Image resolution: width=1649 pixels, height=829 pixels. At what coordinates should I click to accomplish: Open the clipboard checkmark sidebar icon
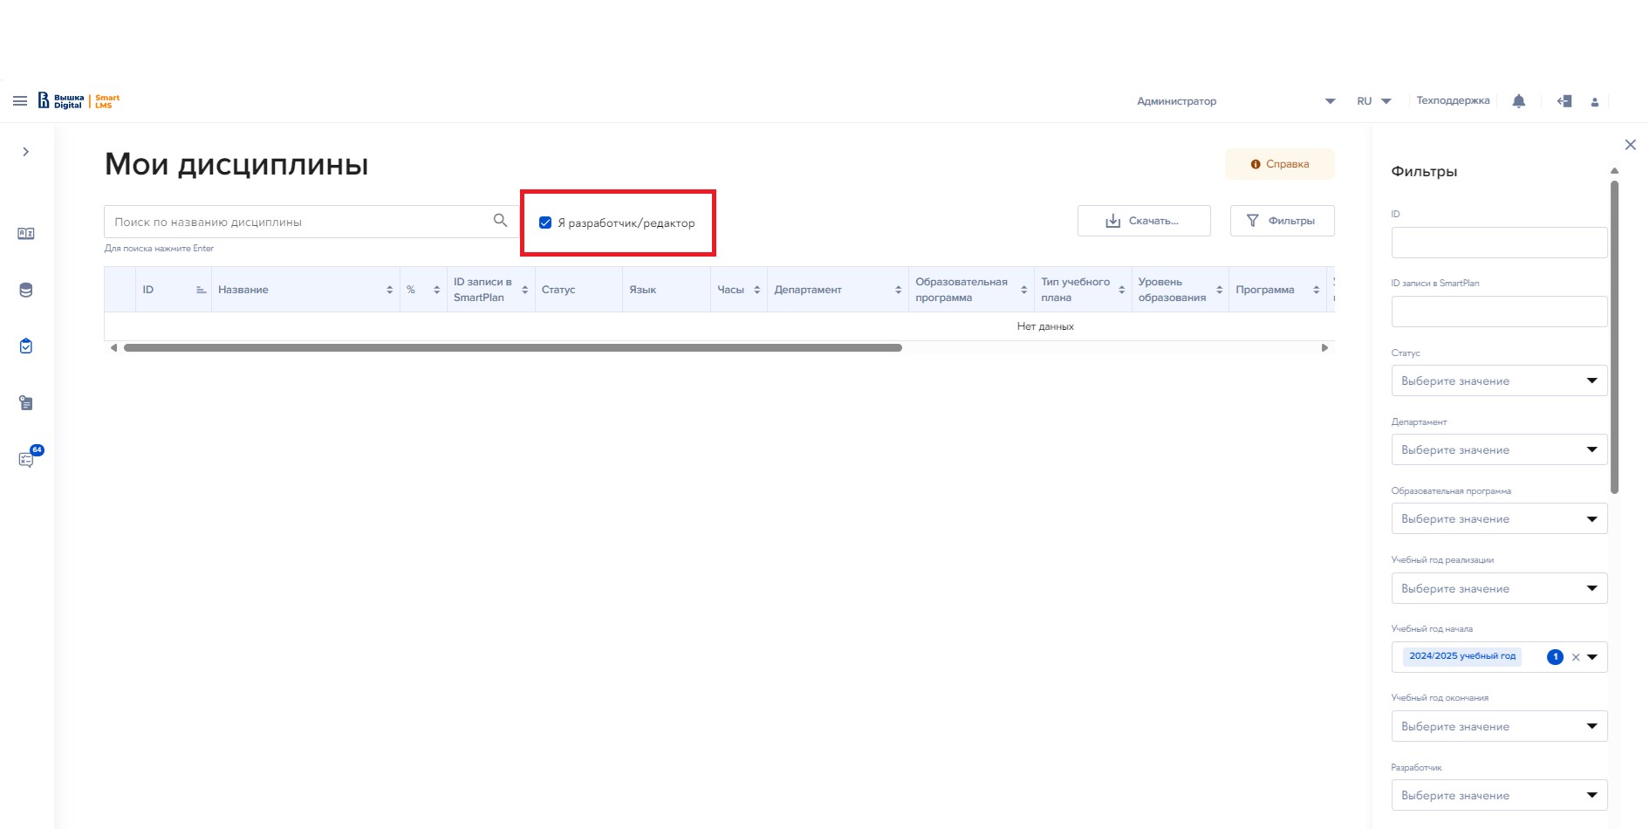coord(26,346)
